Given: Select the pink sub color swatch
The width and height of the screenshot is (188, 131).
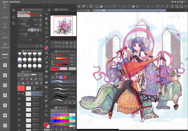Looking at the screenshot, I should click(x=63, y=69).
